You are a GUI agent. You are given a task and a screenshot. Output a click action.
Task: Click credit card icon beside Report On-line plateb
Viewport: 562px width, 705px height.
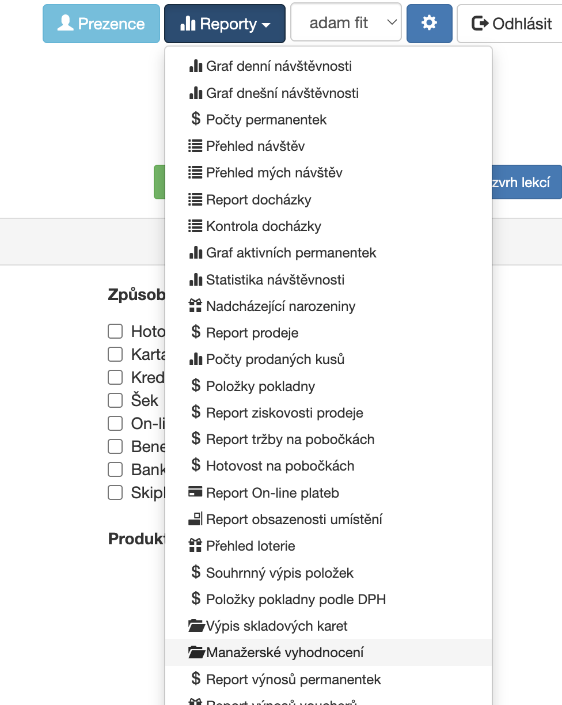[196, 492]
